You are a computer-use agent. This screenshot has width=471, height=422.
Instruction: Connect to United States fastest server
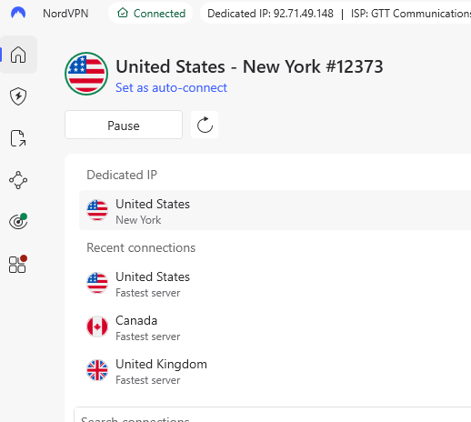point(275,284)
